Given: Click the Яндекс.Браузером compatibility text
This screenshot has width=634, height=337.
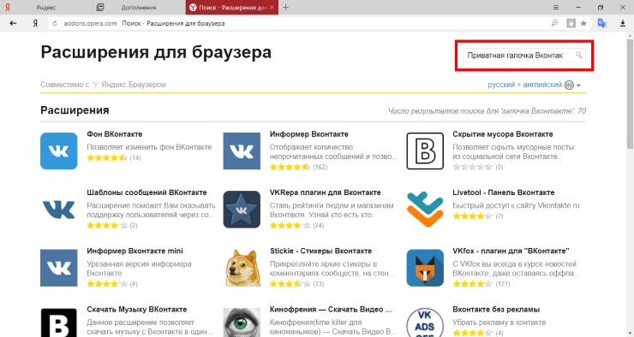Looking at the screenshot, I should pos(134,85).
